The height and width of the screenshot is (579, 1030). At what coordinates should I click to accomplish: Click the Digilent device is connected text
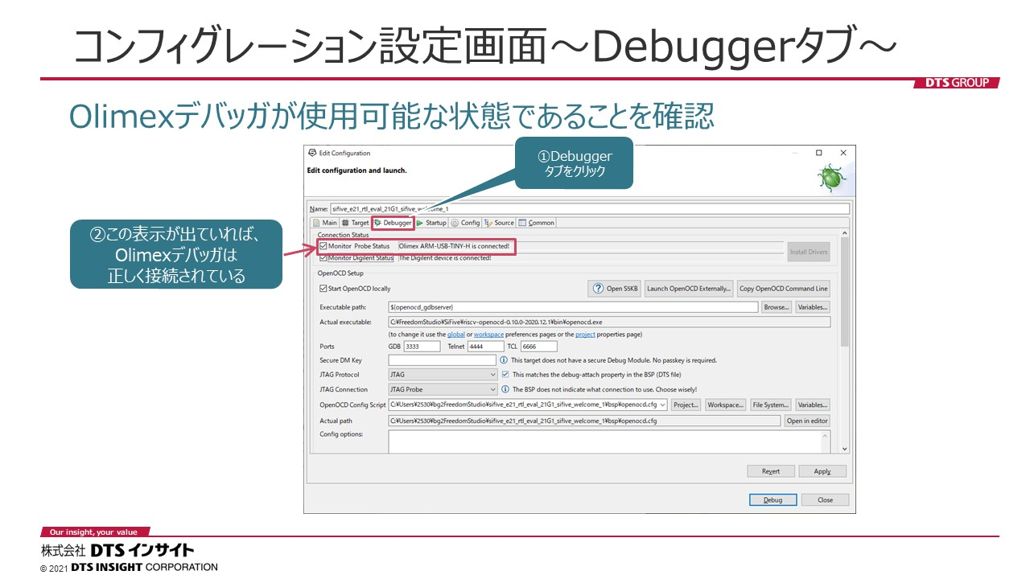coord(445,258)
